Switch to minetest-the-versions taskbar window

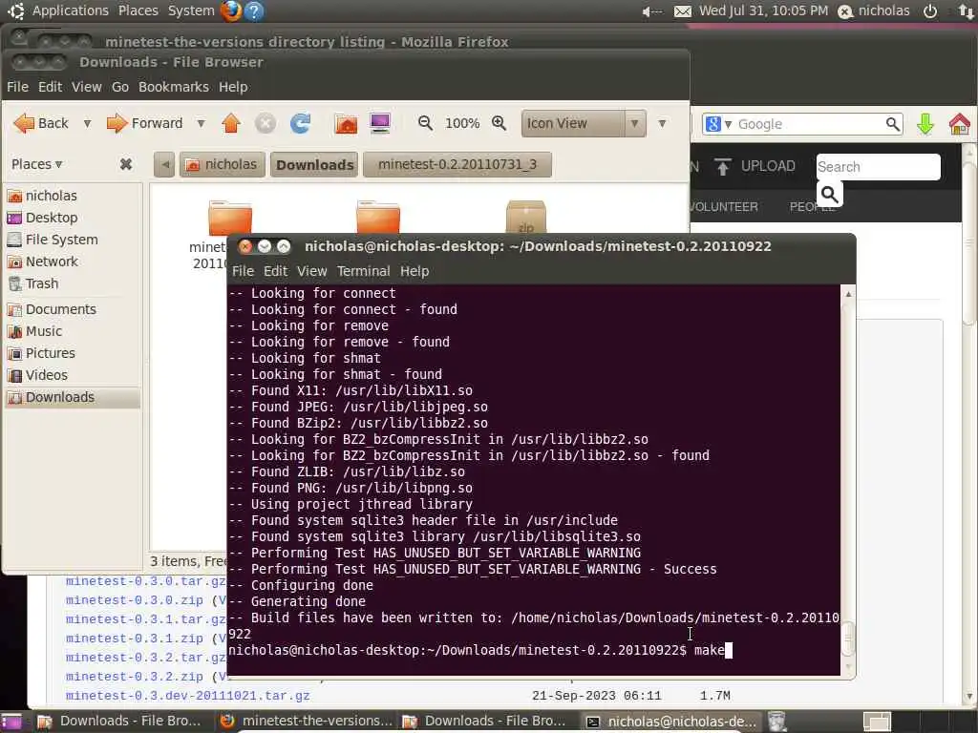307,722
